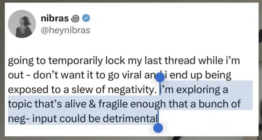Screen dimensions: 262x140
Task: Open the nibras profile avatar photo
Action: click(x=21, y=24)
